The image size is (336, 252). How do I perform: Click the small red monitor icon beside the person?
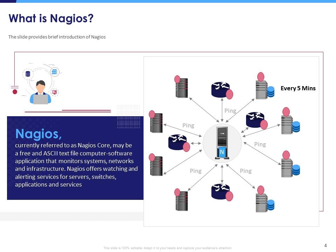pyautogui.click(x=54, y=92)
